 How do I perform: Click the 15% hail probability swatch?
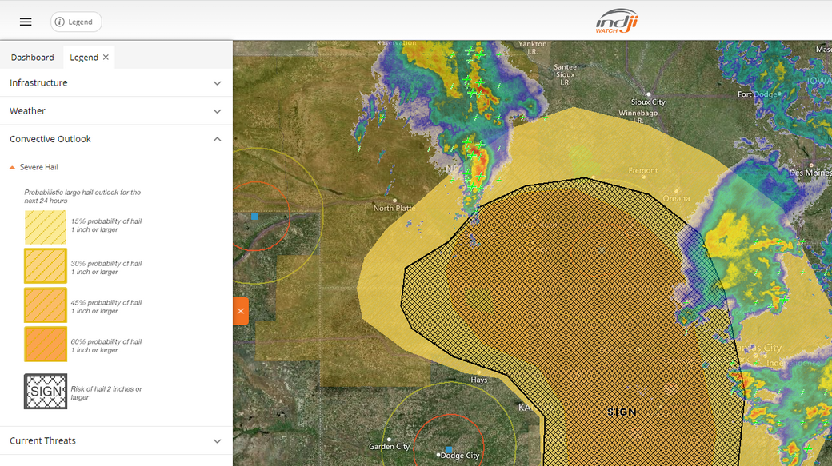click(x=46, y=227)
